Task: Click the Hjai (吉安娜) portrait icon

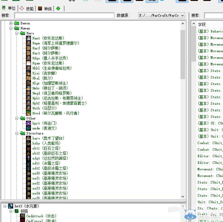Action: (x=28, y=73)
